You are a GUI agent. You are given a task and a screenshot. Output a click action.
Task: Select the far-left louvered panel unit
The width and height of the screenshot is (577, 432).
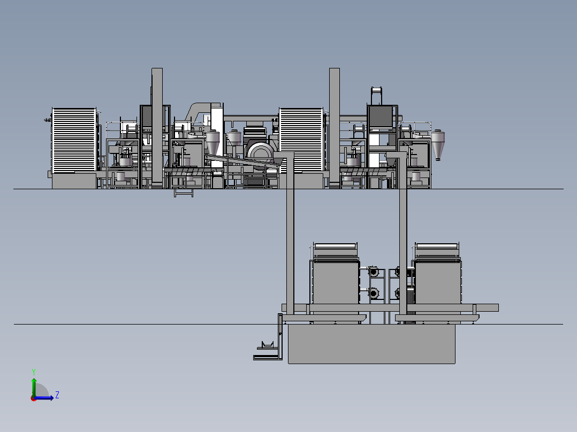(74, 140)
